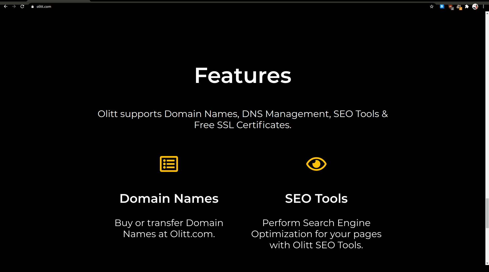Open the Chrome profile avatar menu
The height and width of the screenshot is (272, 489).
[x=475, y=6]
